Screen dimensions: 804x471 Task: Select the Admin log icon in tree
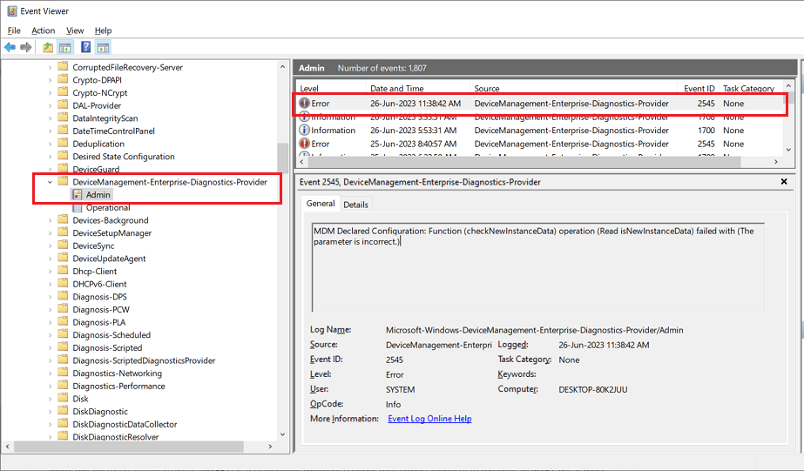click(x=78, y=195)
